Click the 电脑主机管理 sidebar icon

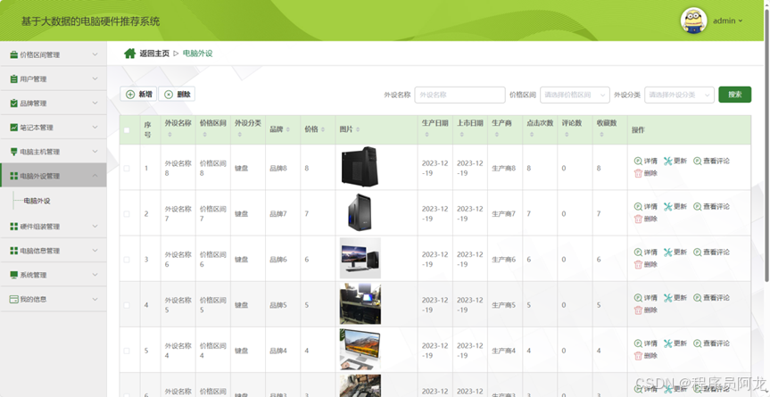[x=13, y=152]
